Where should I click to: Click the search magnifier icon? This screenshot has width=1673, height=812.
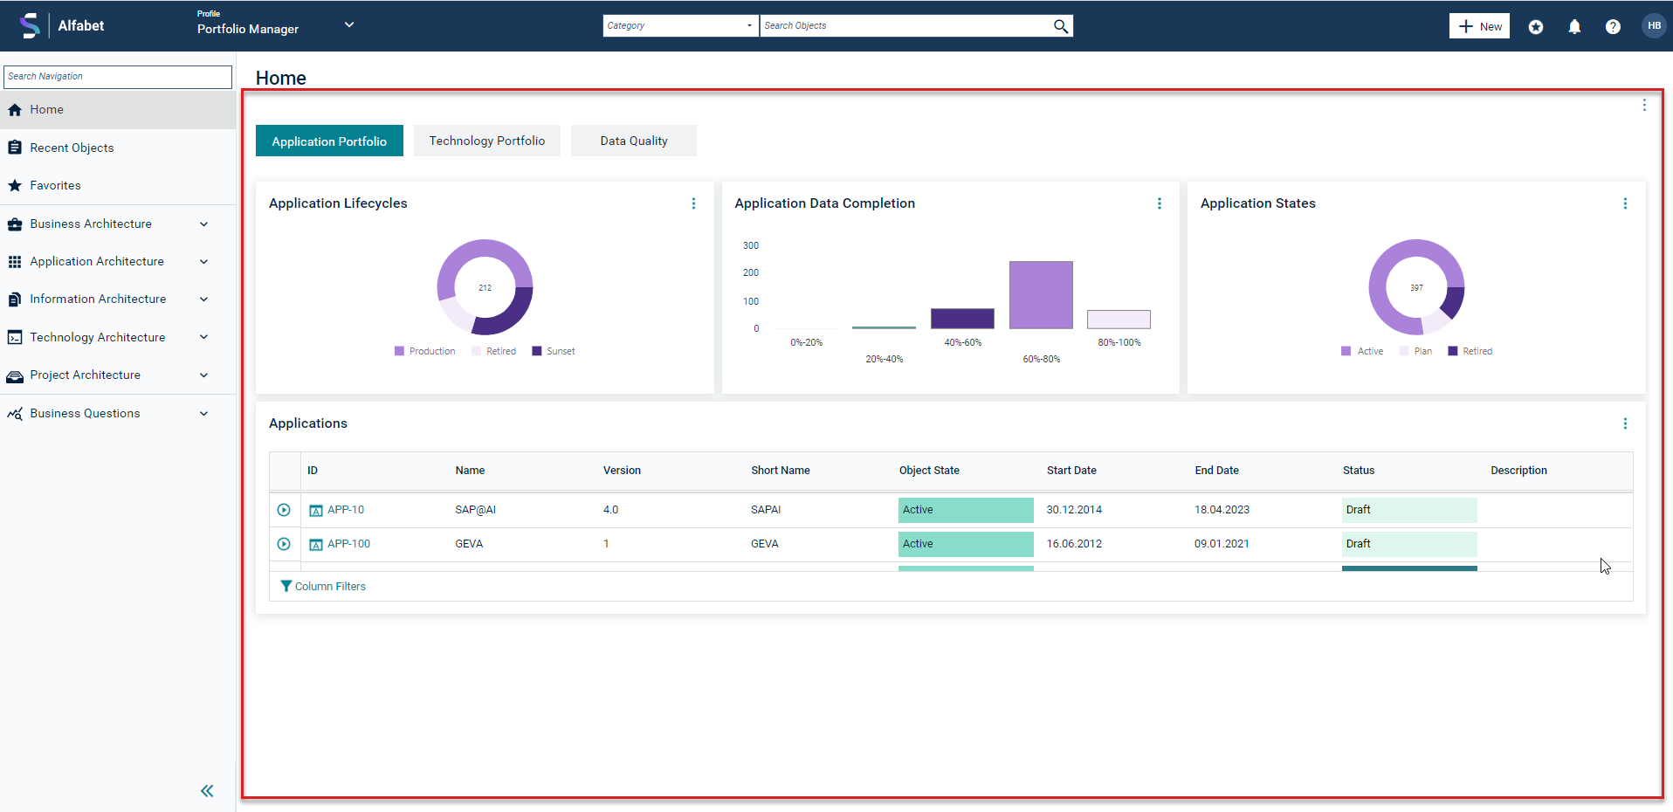pos(1061,26)
